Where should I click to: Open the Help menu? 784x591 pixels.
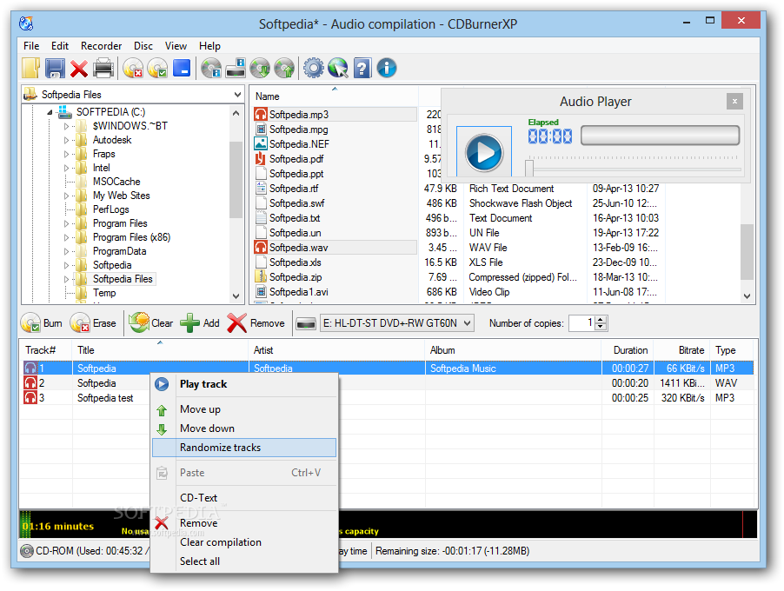(x=209, y=46)
